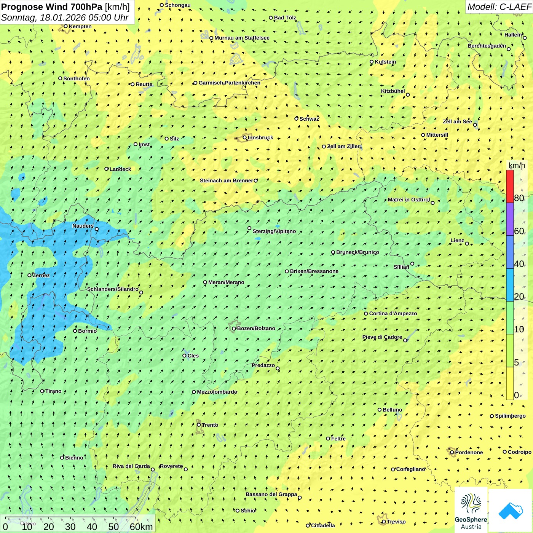Screen dimensions: 533x533
Task: Click the Bormio city marker
Action: tap(75, 331)
